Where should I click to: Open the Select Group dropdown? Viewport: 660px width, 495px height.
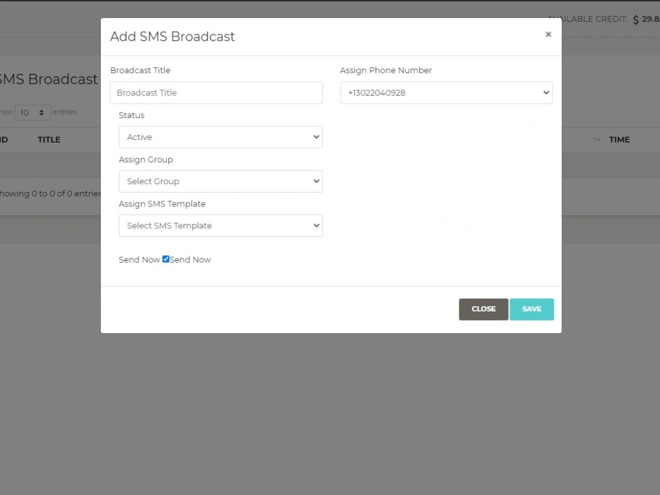(220, 181)
